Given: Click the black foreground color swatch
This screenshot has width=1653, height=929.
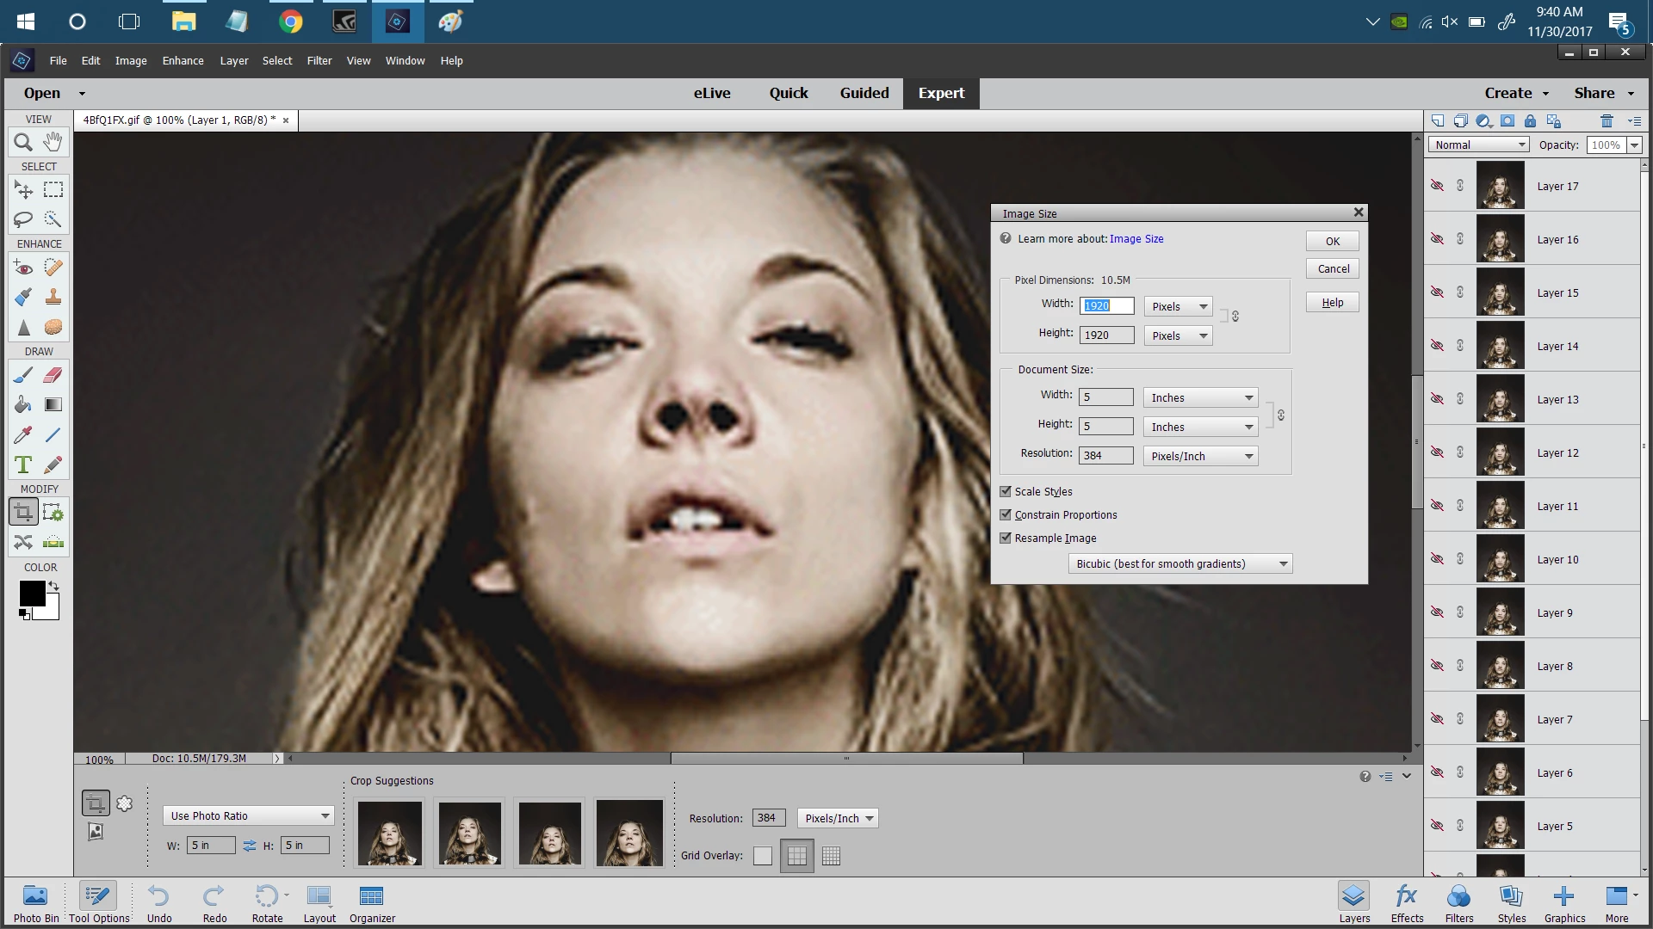Looking at the screenshot, I should 32,593.
